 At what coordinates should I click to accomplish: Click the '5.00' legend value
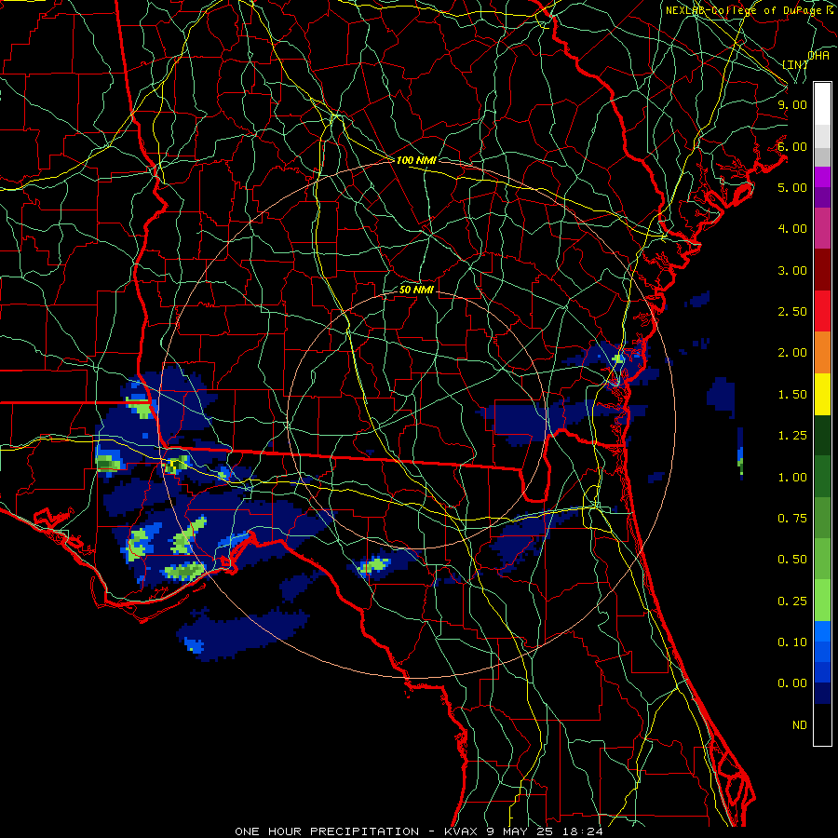pyautogui.click(x=792, y=187)
